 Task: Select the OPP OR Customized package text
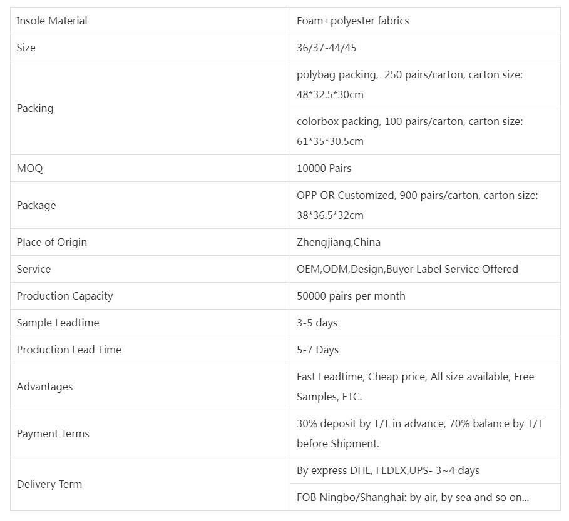(417, 205)
